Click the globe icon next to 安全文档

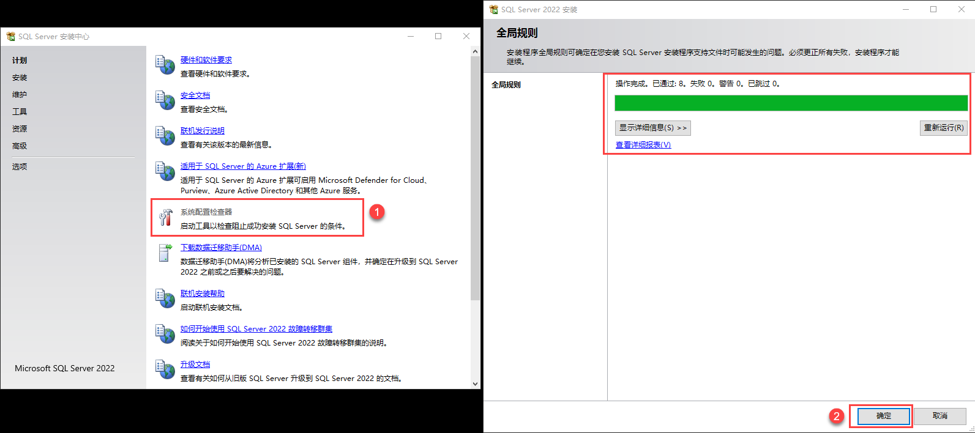tap(165, 100)
